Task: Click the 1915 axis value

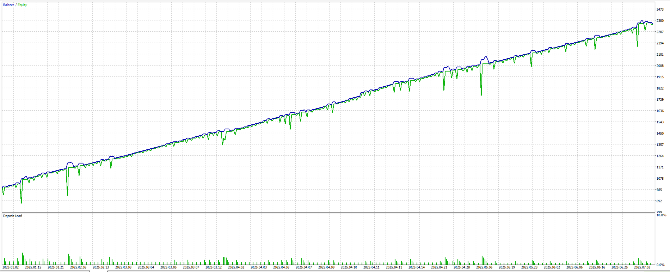Action: 660,77
